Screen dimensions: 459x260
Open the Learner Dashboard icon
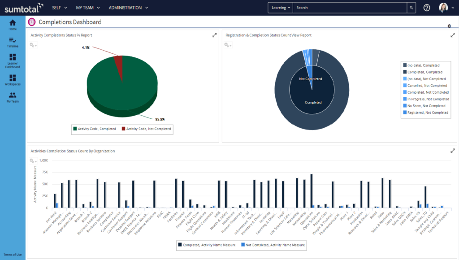pyautogui.click(x=13, y=58)
